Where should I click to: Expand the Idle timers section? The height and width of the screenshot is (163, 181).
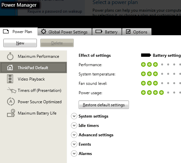click(74, 126)
